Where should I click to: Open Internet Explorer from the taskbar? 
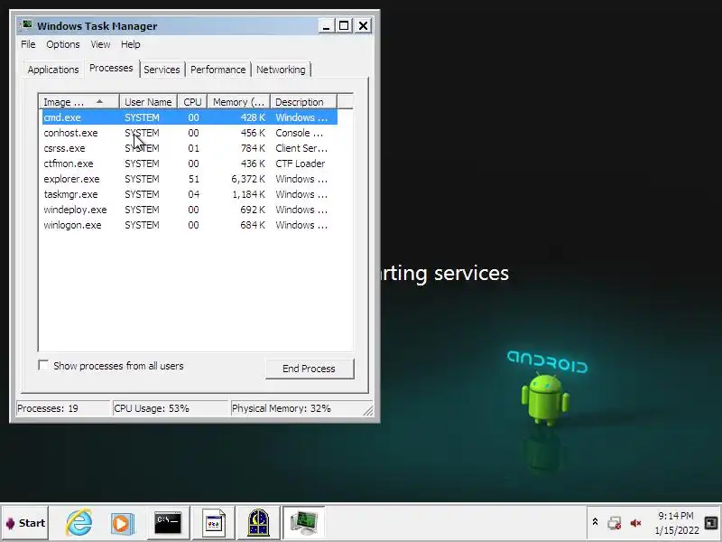click(x=79, y=523)
